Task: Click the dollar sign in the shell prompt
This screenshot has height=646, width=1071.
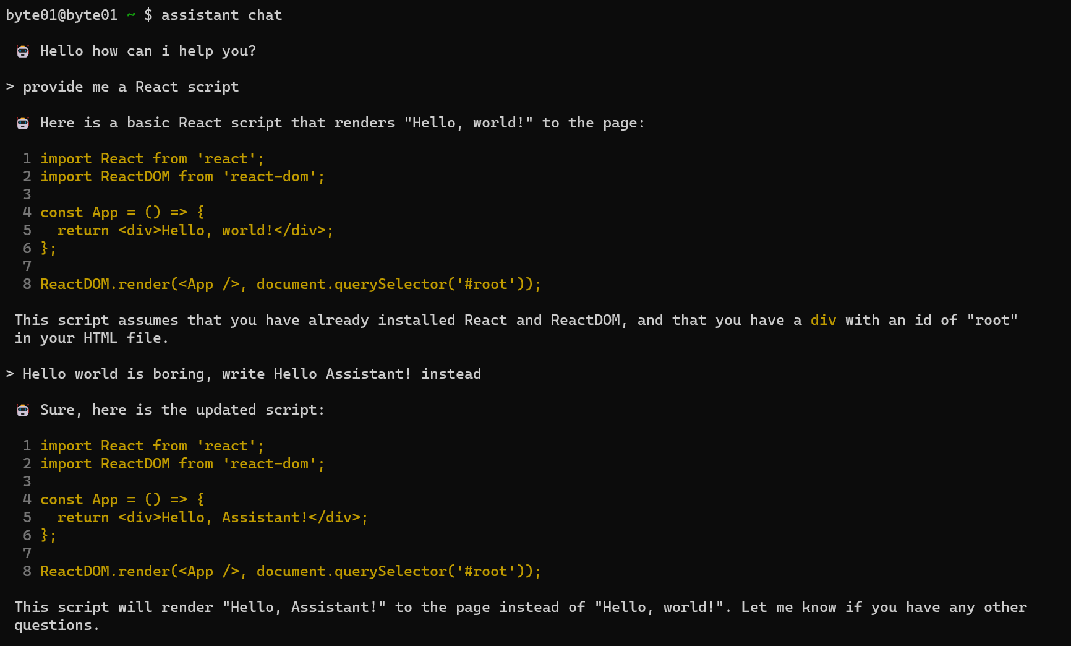Action: (x=148, y=15)
